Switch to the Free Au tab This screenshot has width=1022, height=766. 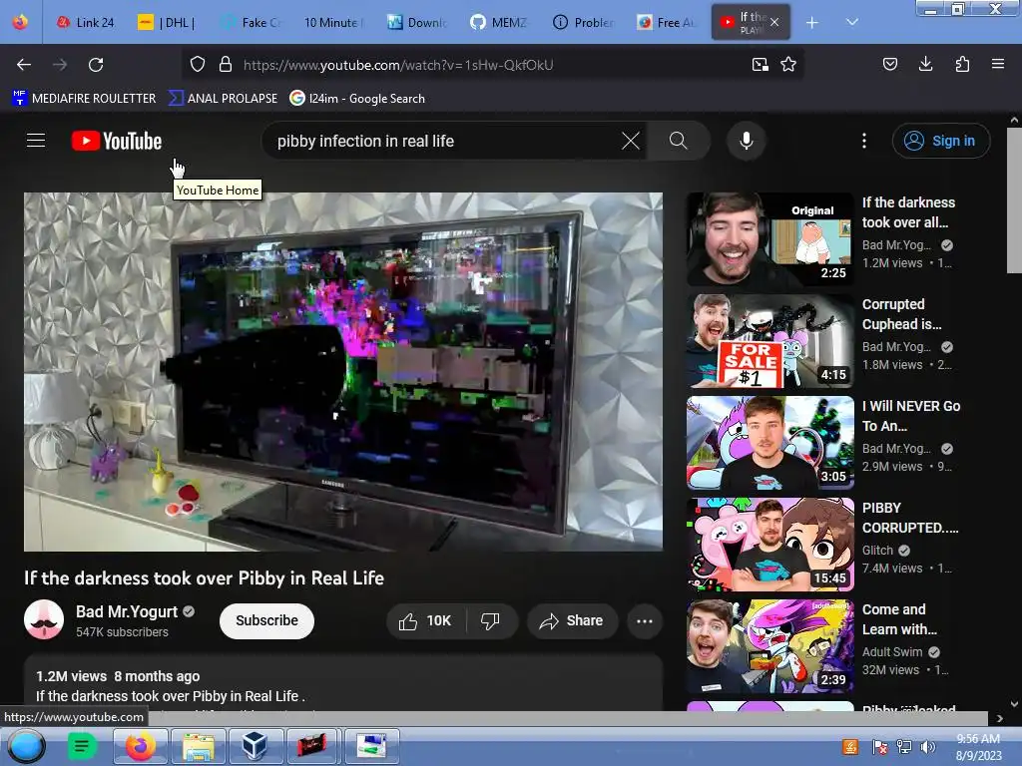coord(666,23)
